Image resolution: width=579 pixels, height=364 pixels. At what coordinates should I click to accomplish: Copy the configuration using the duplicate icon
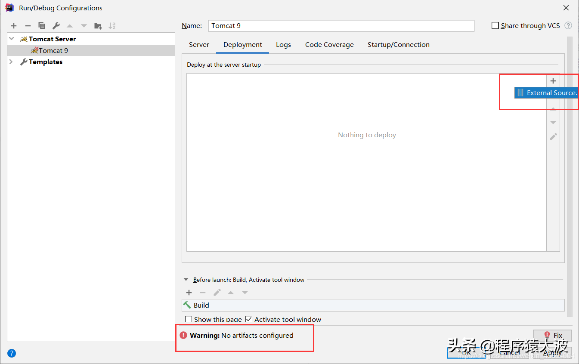[42, 26]
